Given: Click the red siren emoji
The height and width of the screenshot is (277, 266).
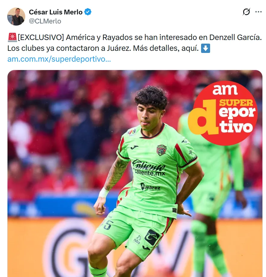Looking at the screenshot, I should [x=12, y=37].
